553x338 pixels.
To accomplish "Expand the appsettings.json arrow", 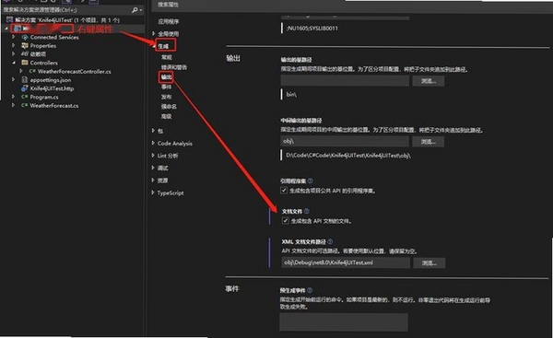I will (x=14, y=79).
